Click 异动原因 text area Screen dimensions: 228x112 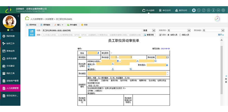click(x=127, y=73)
